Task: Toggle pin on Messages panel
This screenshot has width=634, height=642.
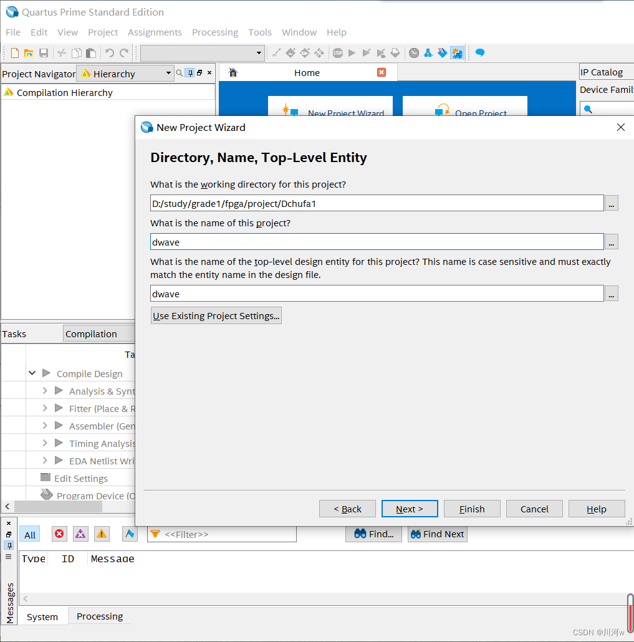Action: (x=9, y=545)
